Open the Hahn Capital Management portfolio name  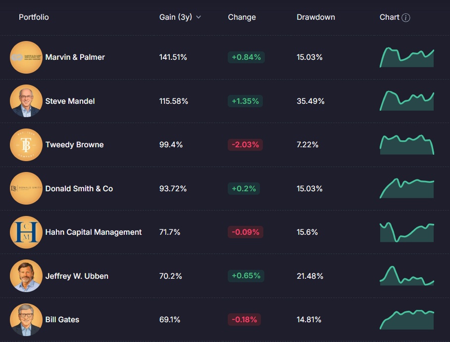93,232
